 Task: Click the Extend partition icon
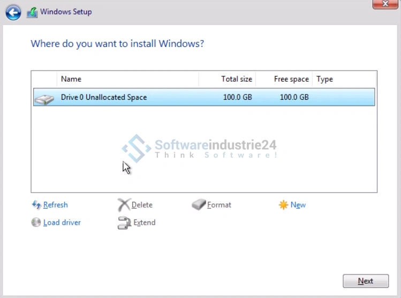tap(124, 223)
